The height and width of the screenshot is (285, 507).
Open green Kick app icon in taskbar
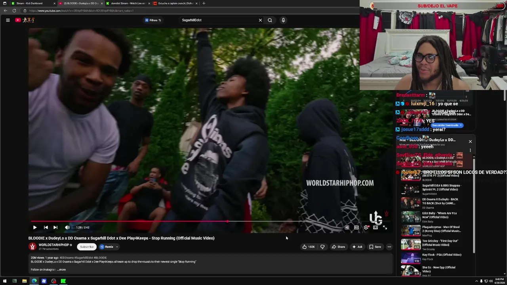[x=63, y=281]
